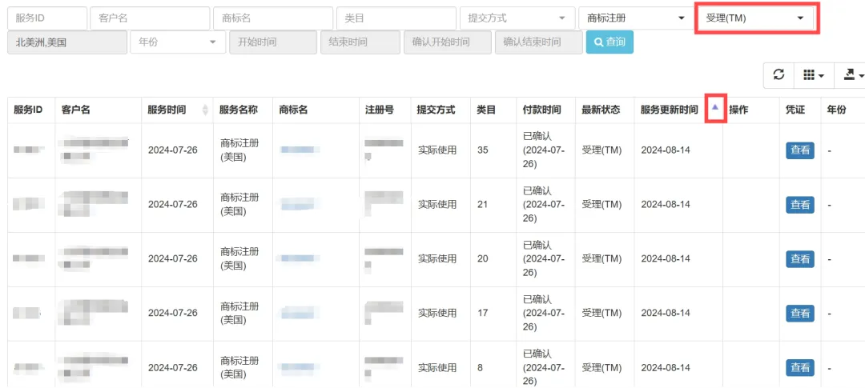Click the 操作 column header

pyautogui.click(x=738, y=110)
